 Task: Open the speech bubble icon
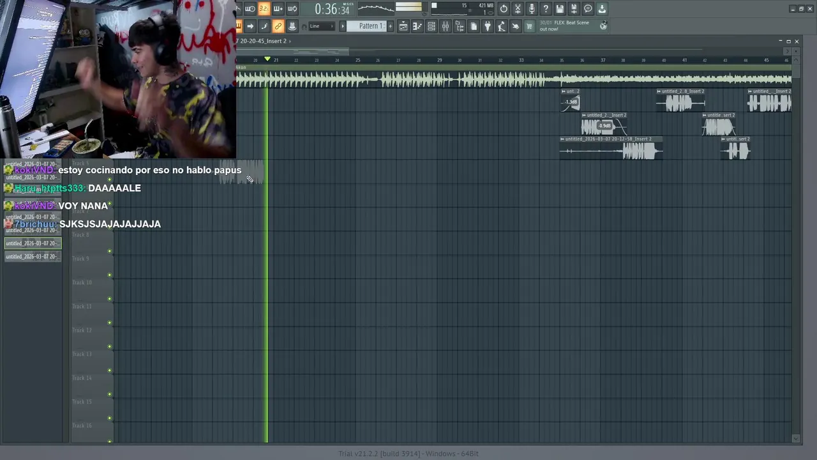[x=588, y=9]
